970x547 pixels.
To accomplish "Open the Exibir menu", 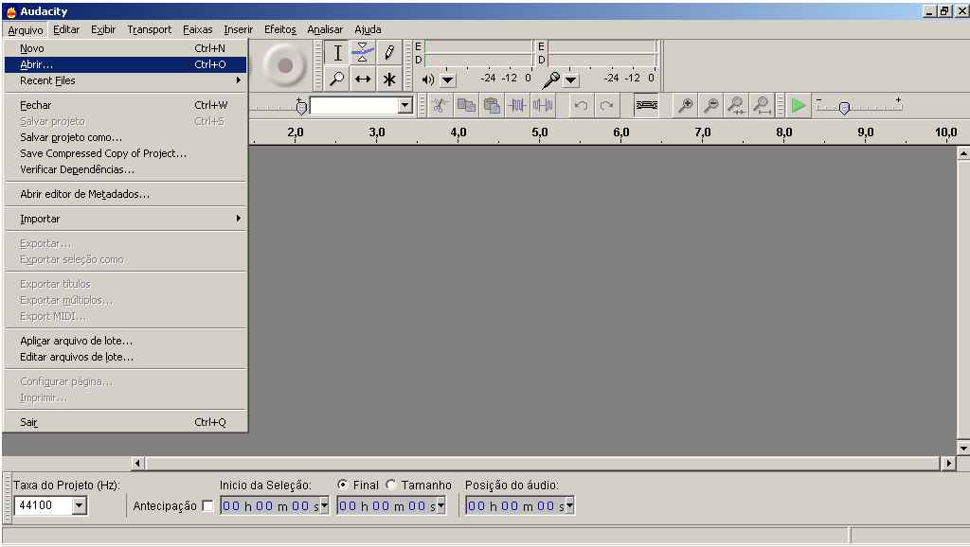I will 103,29.
